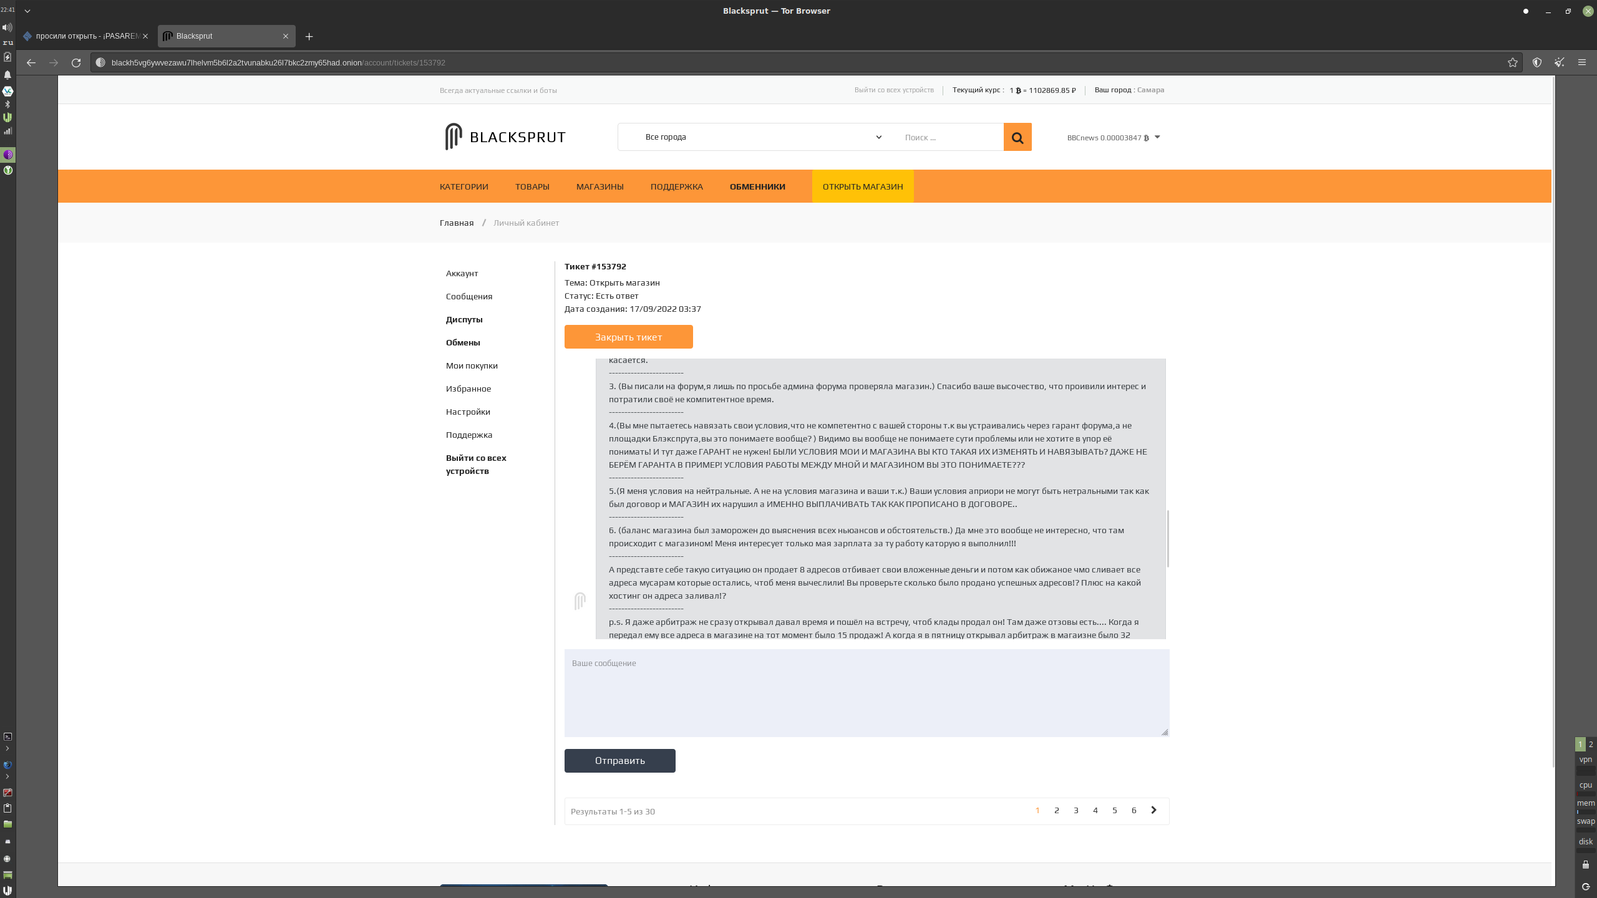Click the Blacksprut logo
Viewport: 1597px width, 898px height.
[x=505, y=137]
